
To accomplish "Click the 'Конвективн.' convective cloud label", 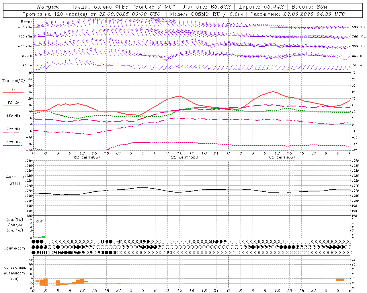I will pyautogui.click(x=15, y=268).
